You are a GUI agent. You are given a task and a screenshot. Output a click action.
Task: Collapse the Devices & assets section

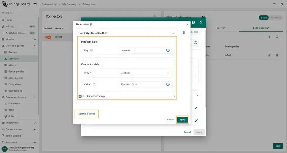pos(19,46)
